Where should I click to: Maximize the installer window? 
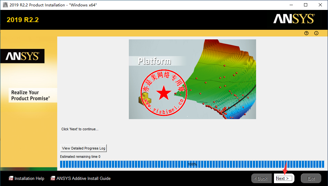pyautogui.click(x=306, y=5)
